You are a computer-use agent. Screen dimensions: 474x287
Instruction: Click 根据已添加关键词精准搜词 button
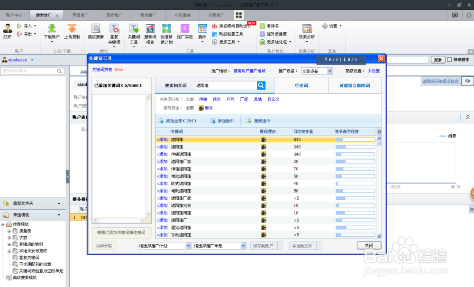coord(121,232)
